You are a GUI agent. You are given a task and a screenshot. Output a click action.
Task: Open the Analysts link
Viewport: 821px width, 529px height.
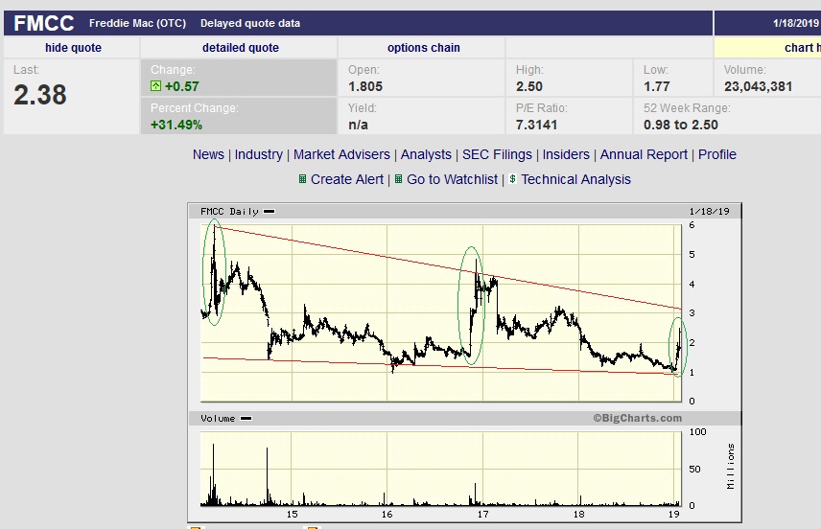coord(426,154)
